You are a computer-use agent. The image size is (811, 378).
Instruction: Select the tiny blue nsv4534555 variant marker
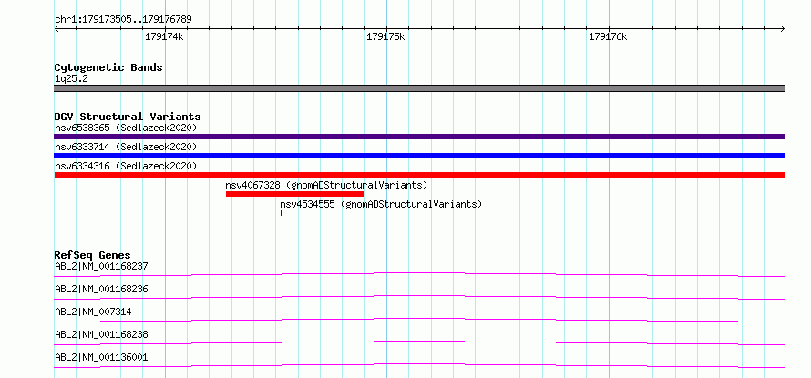(282, 213)
